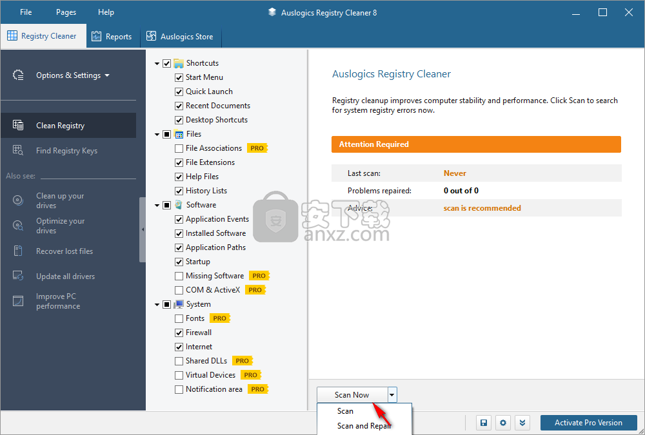Click the Registry Cleaner tab grid icon
Viewport: 645px width, 435px height.
(x=12, y=36)
